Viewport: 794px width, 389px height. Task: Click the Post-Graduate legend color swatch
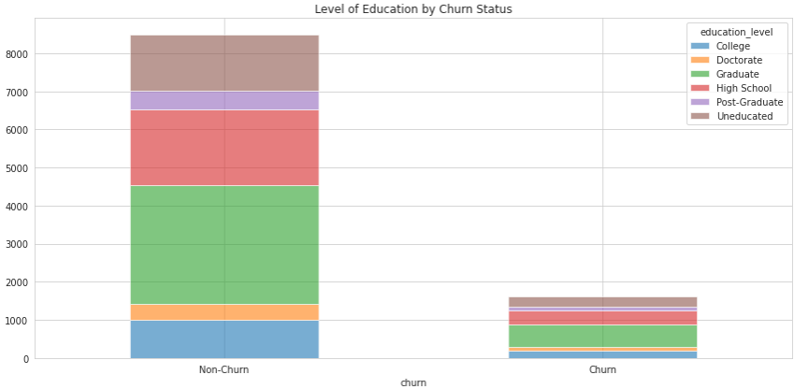click(700, 102)
